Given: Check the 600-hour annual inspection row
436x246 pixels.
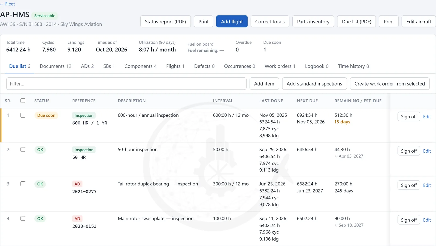Looking at the screenshot, I should coord(23,115).
